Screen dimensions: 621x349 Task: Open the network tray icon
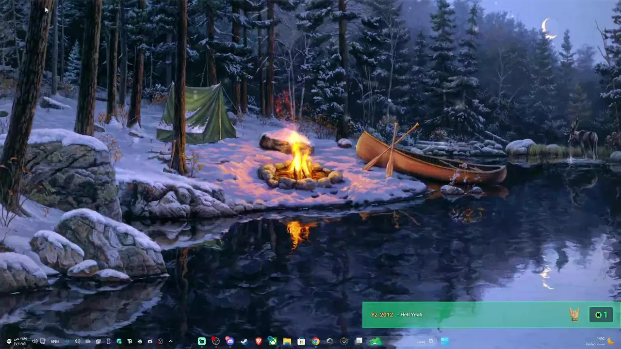tap(43, 341)
